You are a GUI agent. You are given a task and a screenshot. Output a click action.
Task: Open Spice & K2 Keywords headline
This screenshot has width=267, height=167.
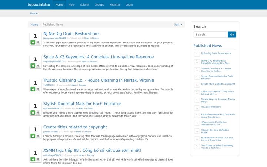pyautogui.click(x=98, y=57)
